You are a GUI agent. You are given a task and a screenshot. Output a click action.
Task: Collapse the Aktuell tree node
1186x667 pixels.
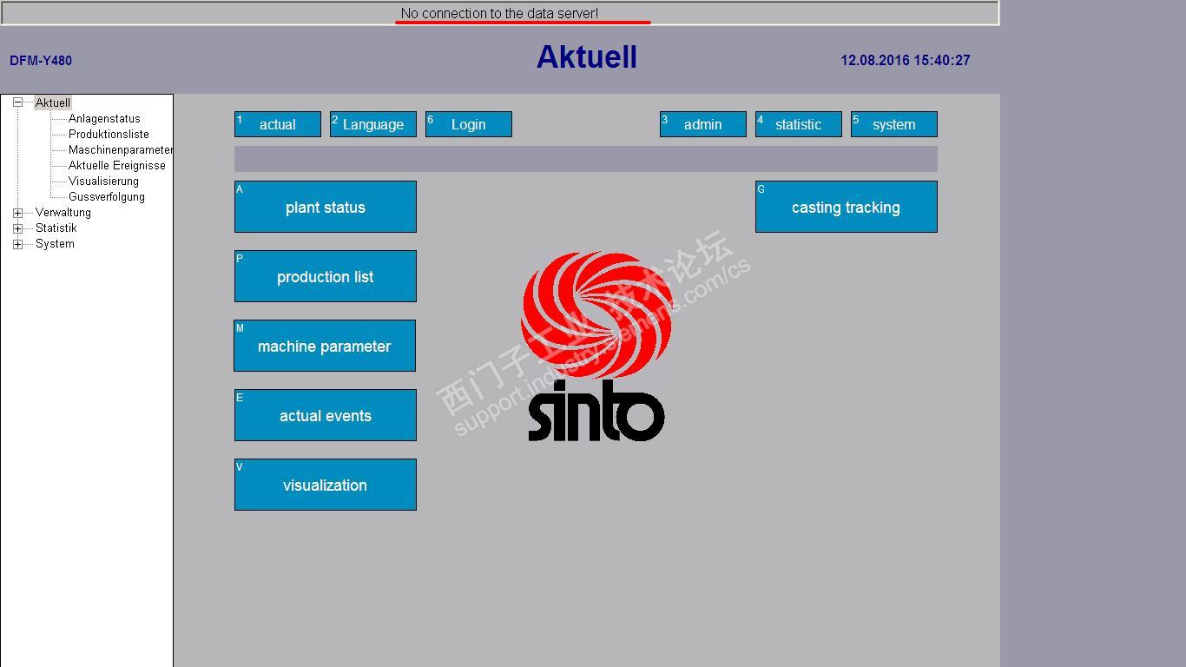[17, 102]
